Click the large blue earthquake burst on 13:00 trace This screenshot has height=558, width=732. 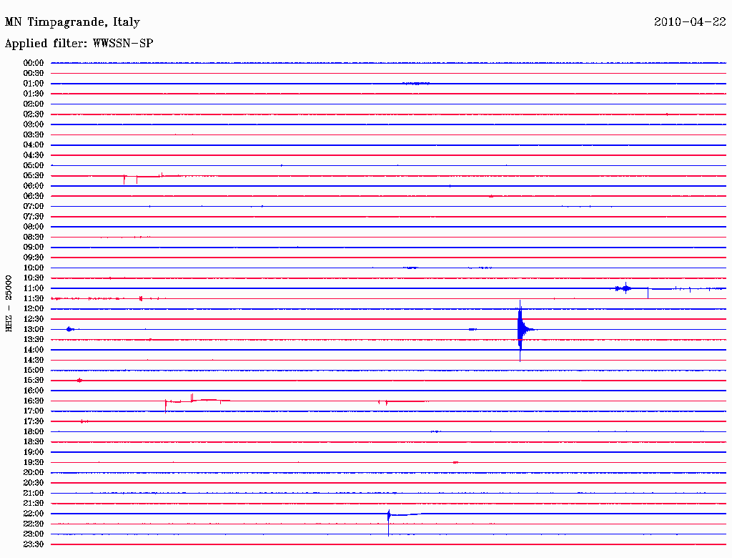point(521,330)
